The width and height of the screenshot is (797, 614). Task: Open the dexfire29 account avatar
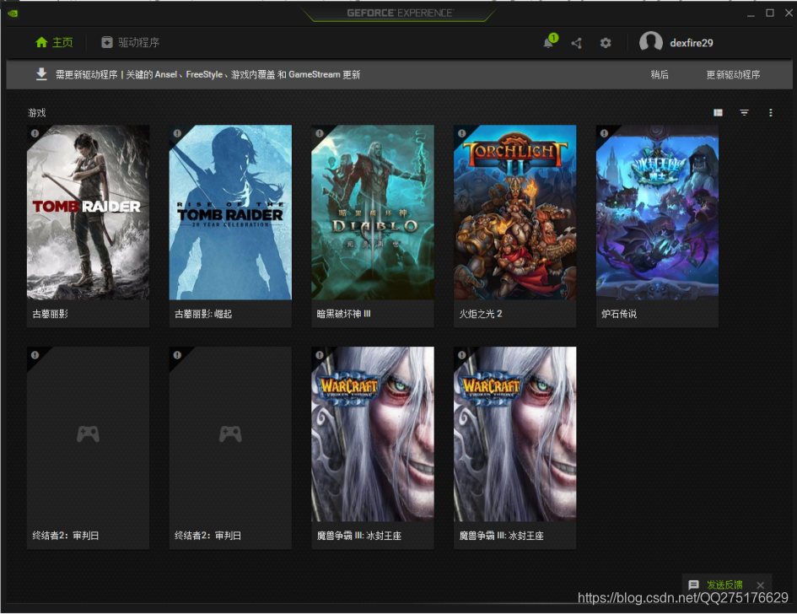[650, 42]
